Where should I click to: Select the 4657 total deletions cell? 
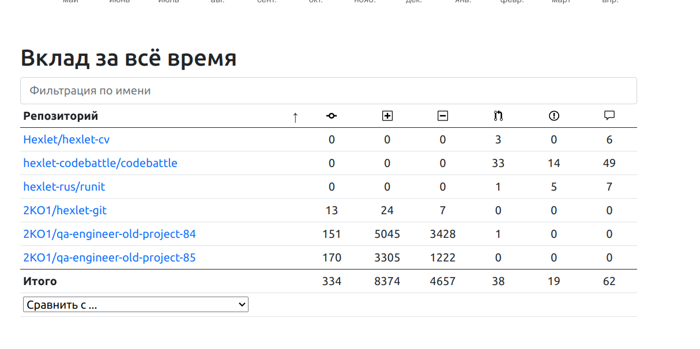(x=443, y=281)
